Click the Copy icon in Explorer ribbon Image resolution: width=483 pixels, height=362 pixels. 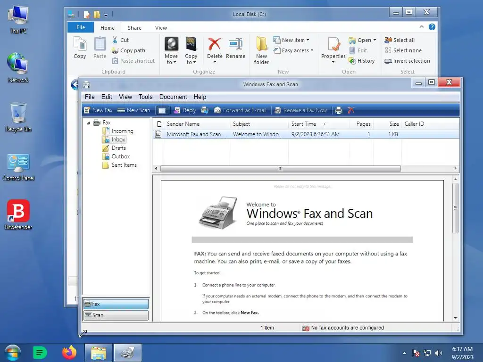click(x=80, y=48)
